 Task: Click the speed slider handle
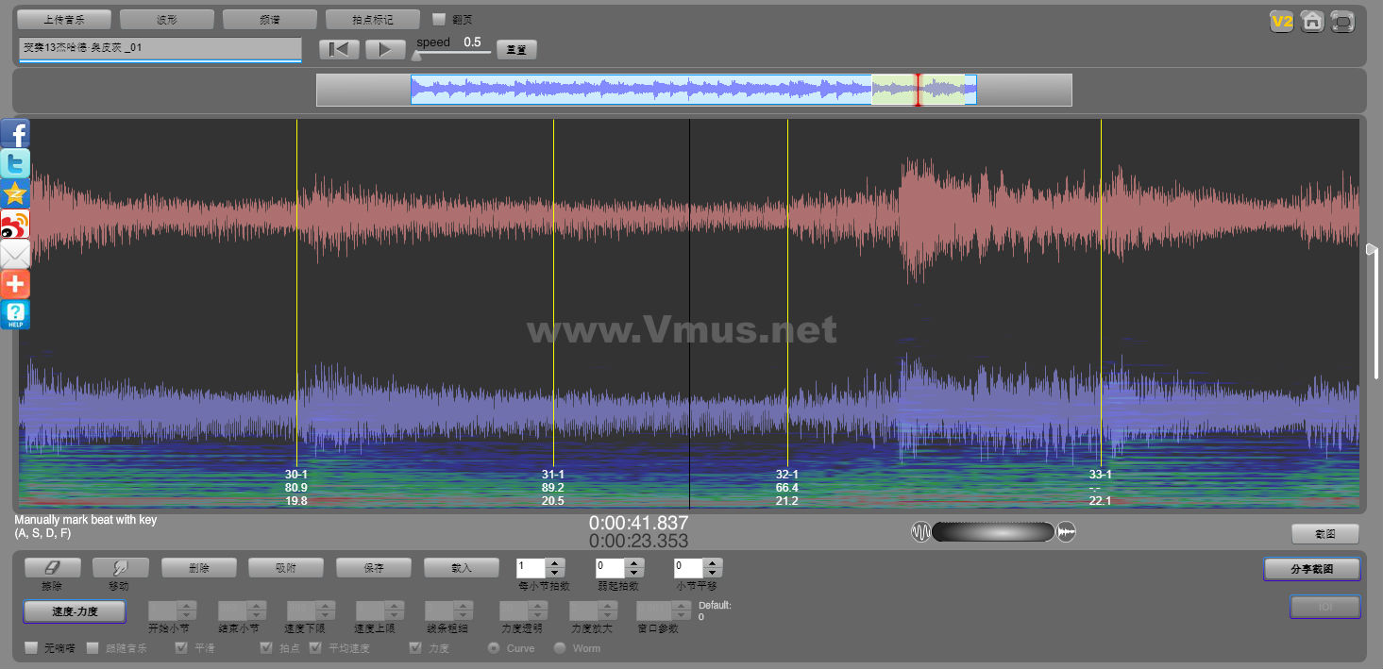coord(417,55)
